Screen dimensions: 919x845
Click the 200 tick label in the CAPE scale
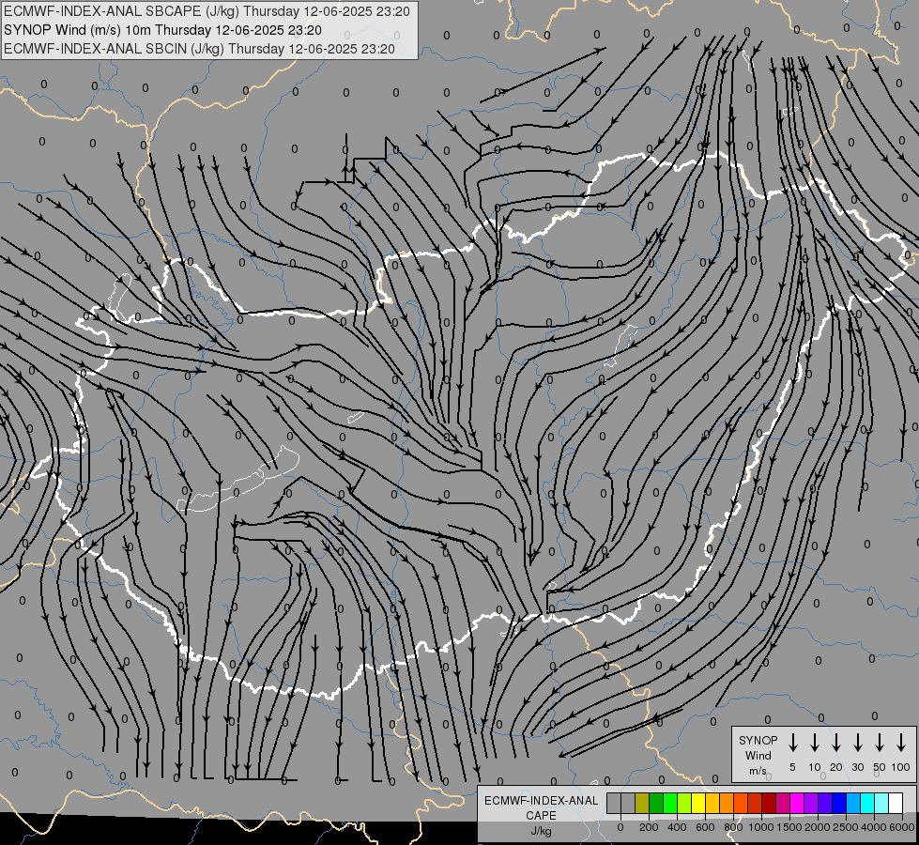coord(649,827)
